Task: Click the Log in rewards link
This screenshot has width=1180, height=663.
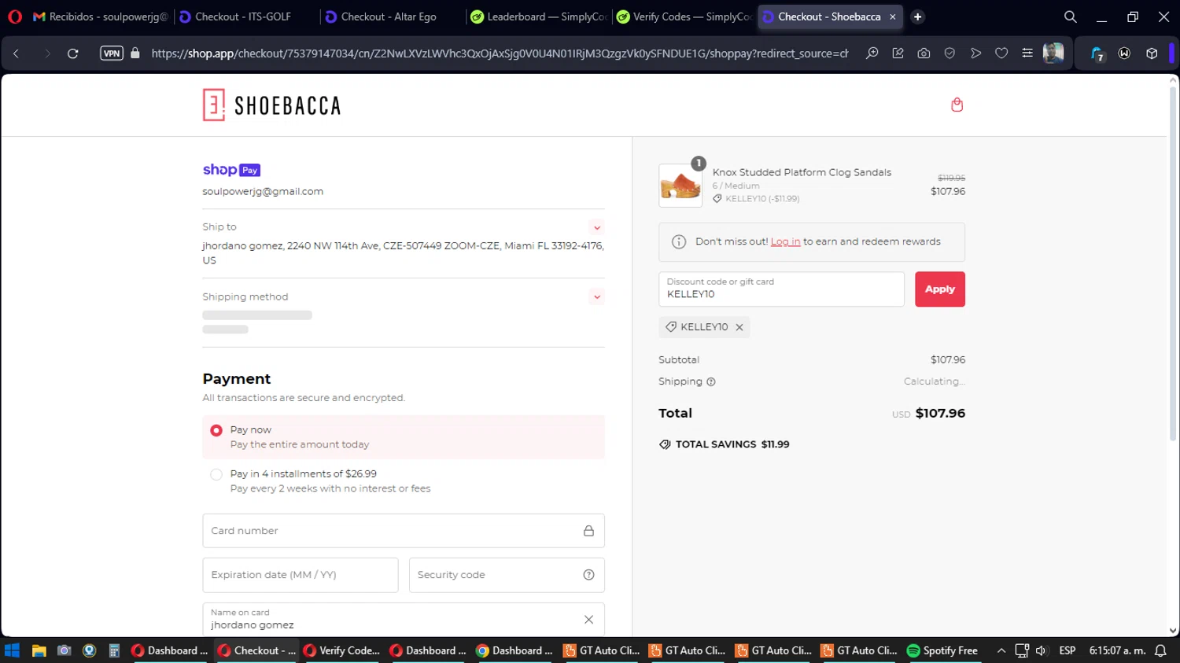Action: pos(785,241)
